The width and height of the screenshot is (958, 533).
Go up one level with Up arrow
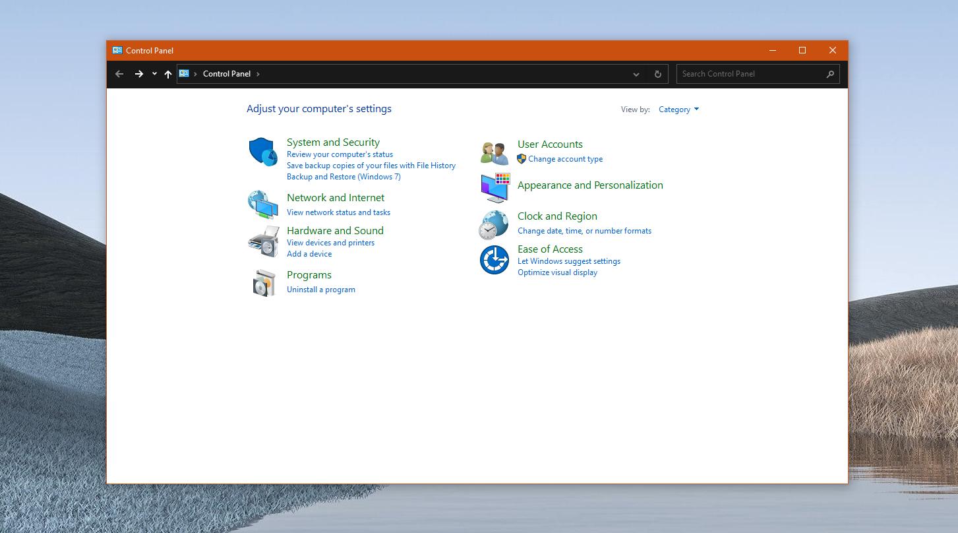click(x=168, y=74)
